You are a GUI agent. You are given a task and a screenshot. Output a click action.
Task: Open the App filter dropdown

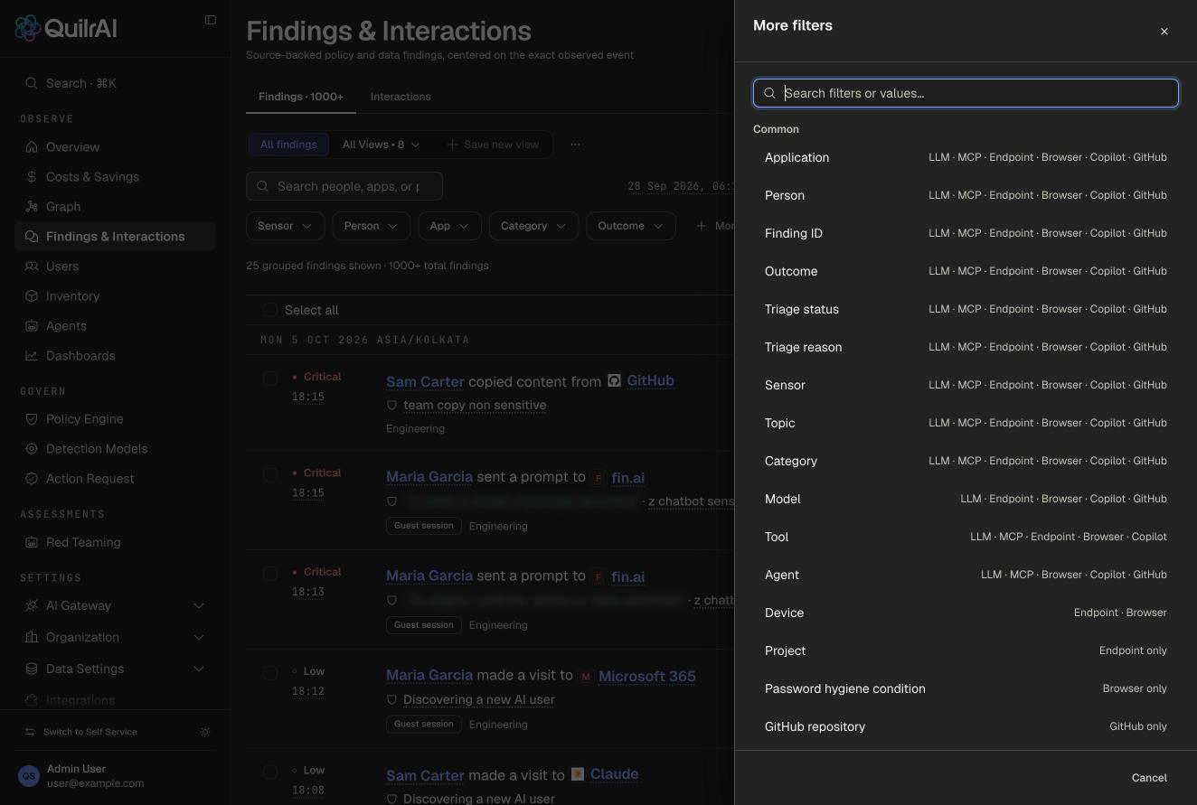[x=449, y=226]
